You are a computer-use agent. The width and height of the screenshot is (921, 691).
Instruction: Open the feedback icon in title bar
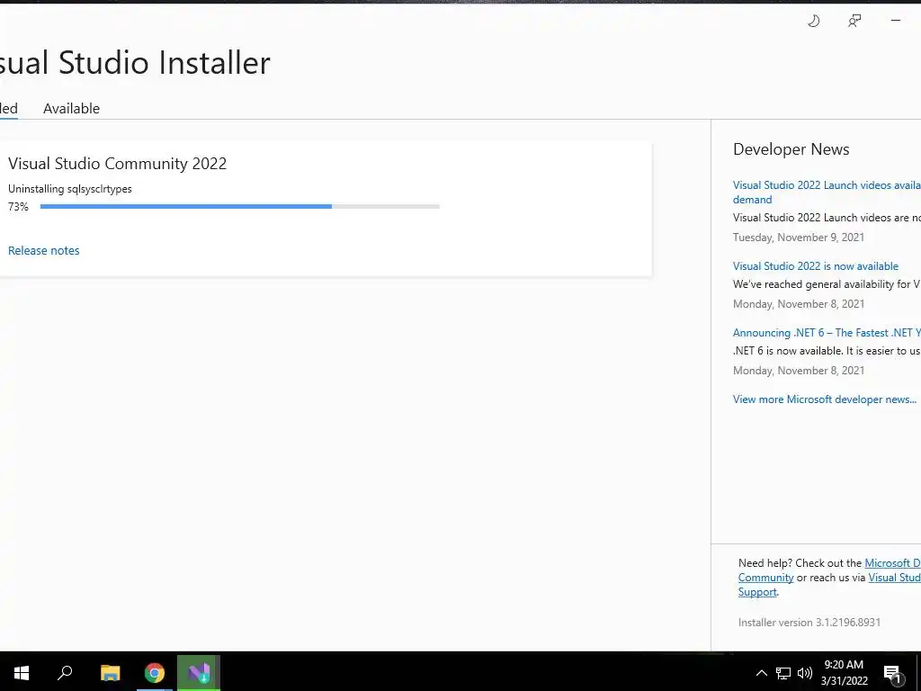[x=854, y=22]
